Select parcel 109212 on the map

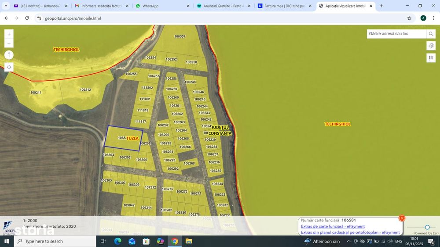click(x=85, y=90)
